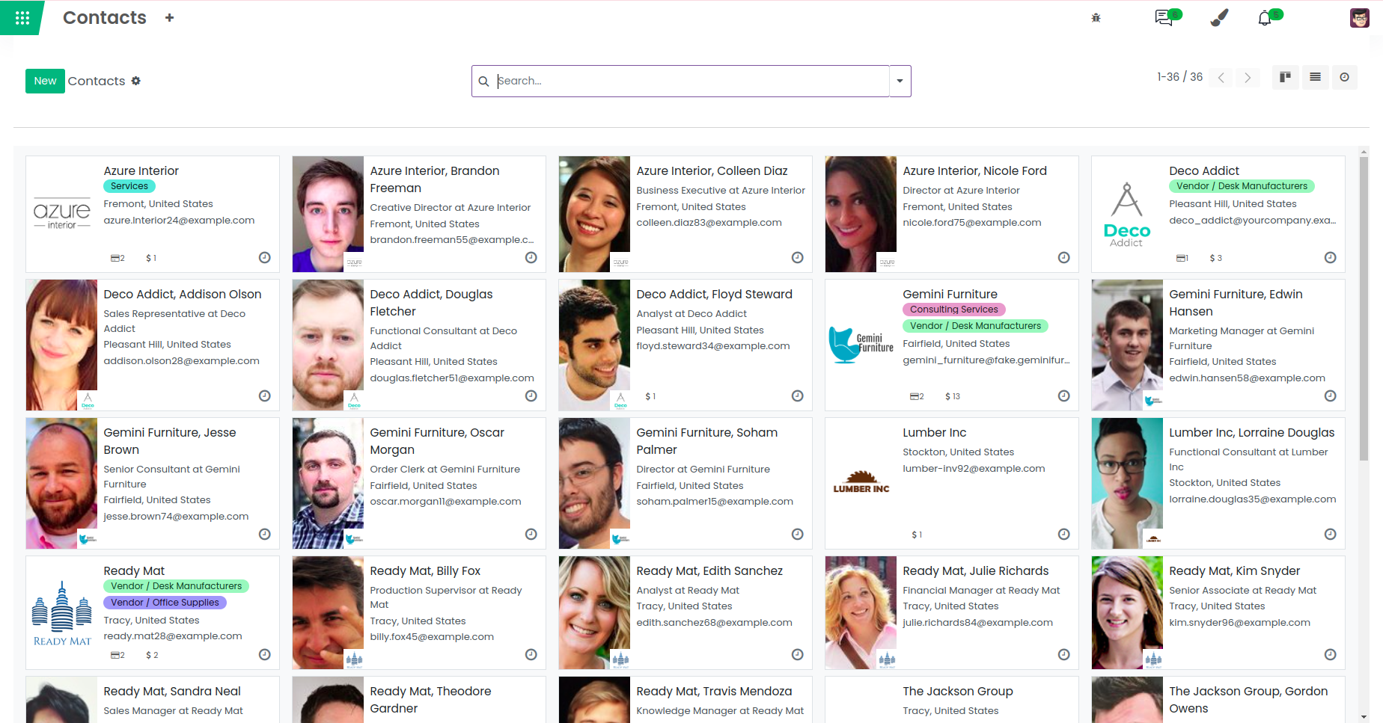This screenshot has width=1383, height=723.
Task: Click the Services tag on Azure Interior
Action: (x=129, y=186)
